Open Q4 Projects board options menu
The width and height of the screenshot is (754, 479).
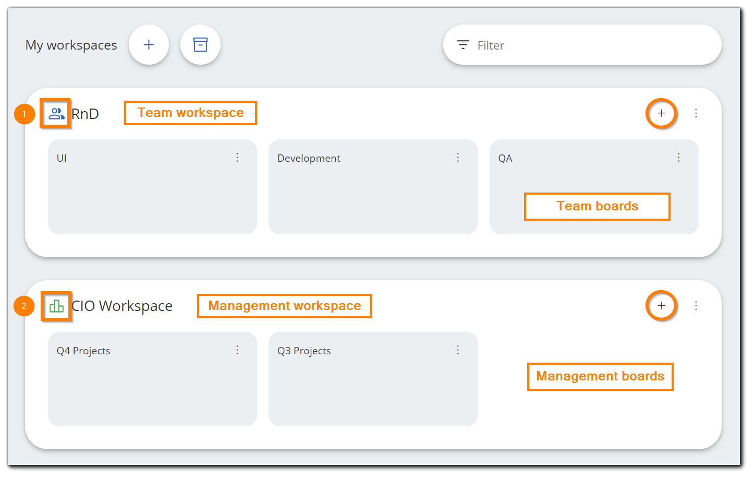point(237,350)
